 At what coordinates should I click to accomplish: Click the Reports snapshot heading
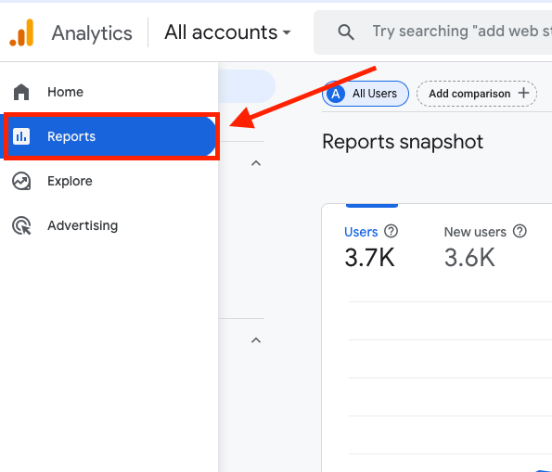pos(403,142)
